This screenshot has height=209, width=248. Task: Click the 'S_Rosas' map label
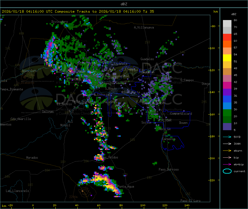(111, 88)
